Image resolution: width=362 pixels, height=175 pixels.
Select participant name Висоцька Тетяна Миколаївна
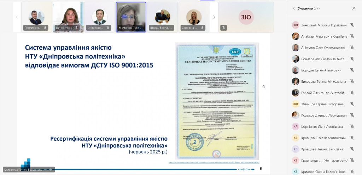pos(323,81)
